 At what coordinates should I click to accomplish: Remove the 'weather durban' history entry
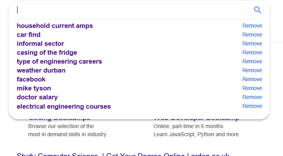[x=252, y=71]
